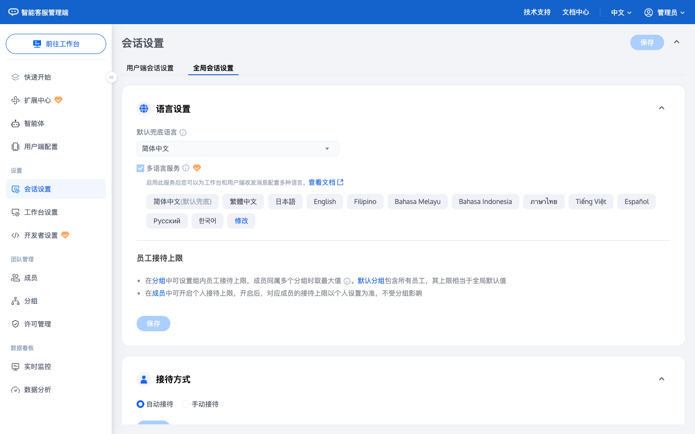This screenshot has height=434, width=695.
Task: Open the 查看文档 link
Action: (326, 182)
